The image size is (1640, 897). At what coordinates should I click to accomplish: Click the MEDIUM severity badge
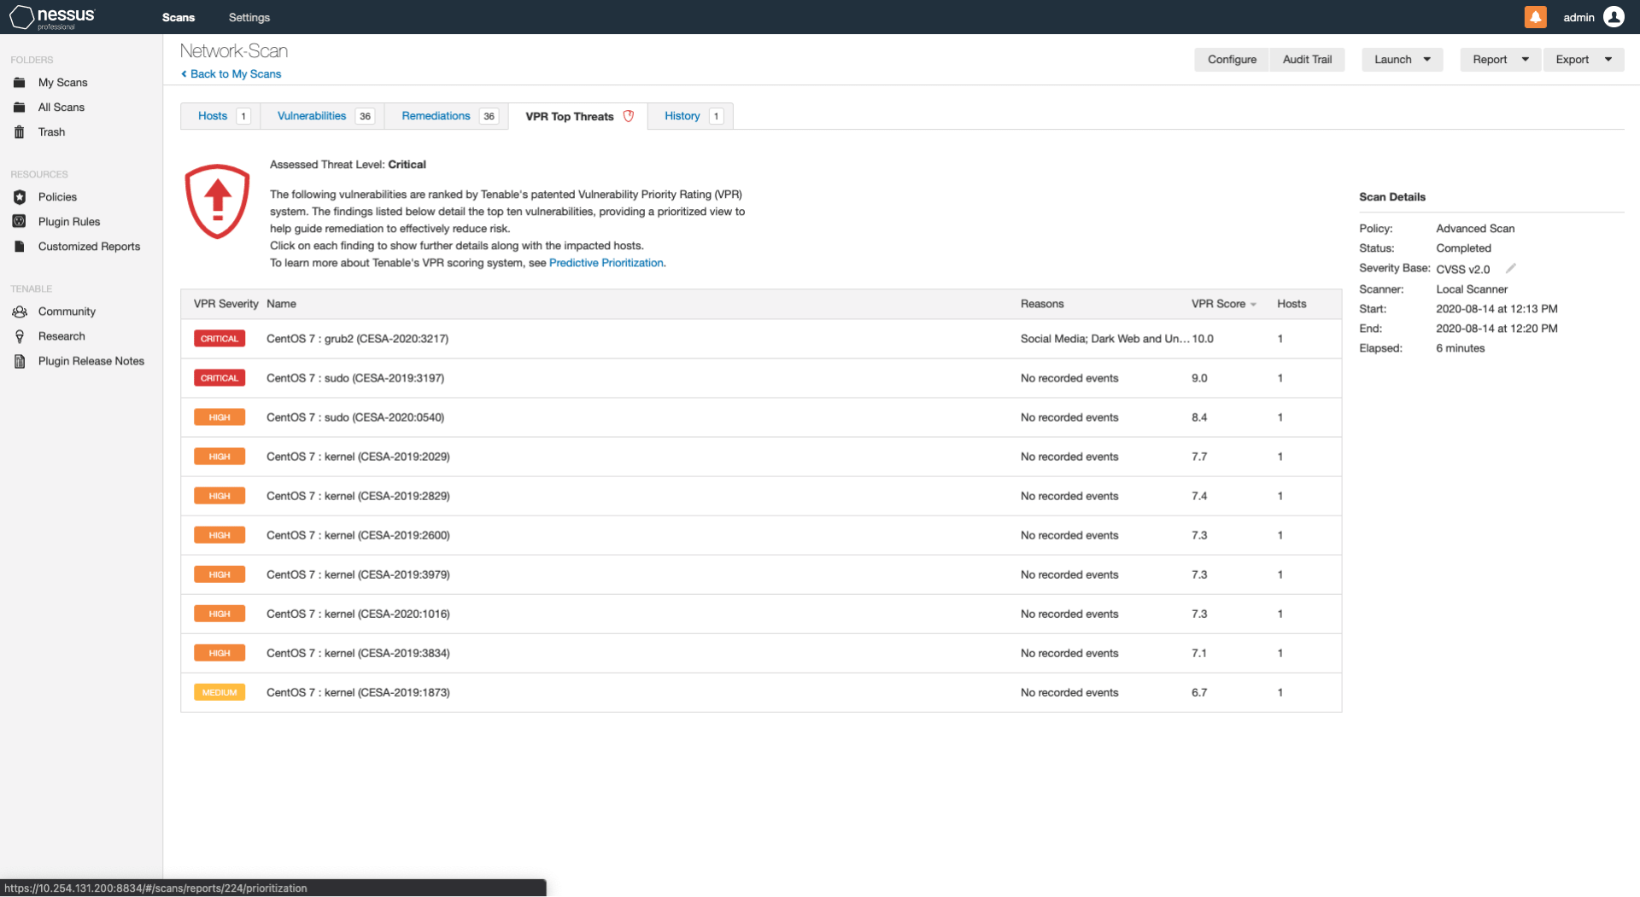point(220,692)
